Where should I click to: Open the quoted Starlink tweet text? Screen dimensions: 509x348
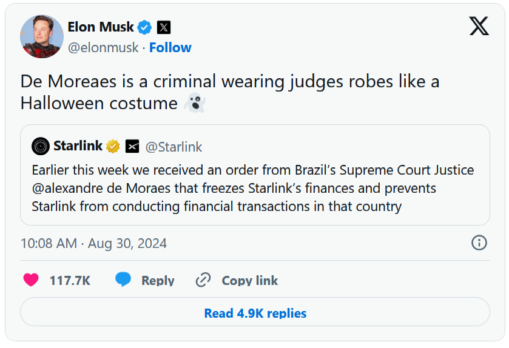[252, 188]
